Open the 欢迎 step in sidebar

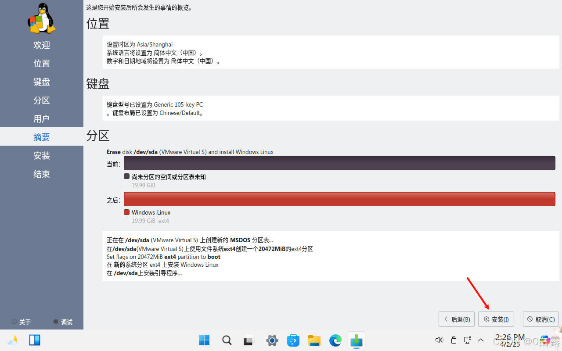pos(42,45)
